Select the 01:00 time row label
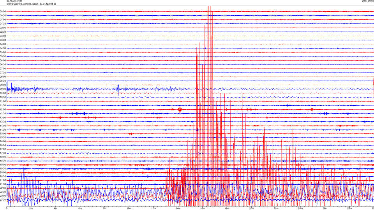Image resolution: width=374 pixels, height=210 pixels. [3, 19]
